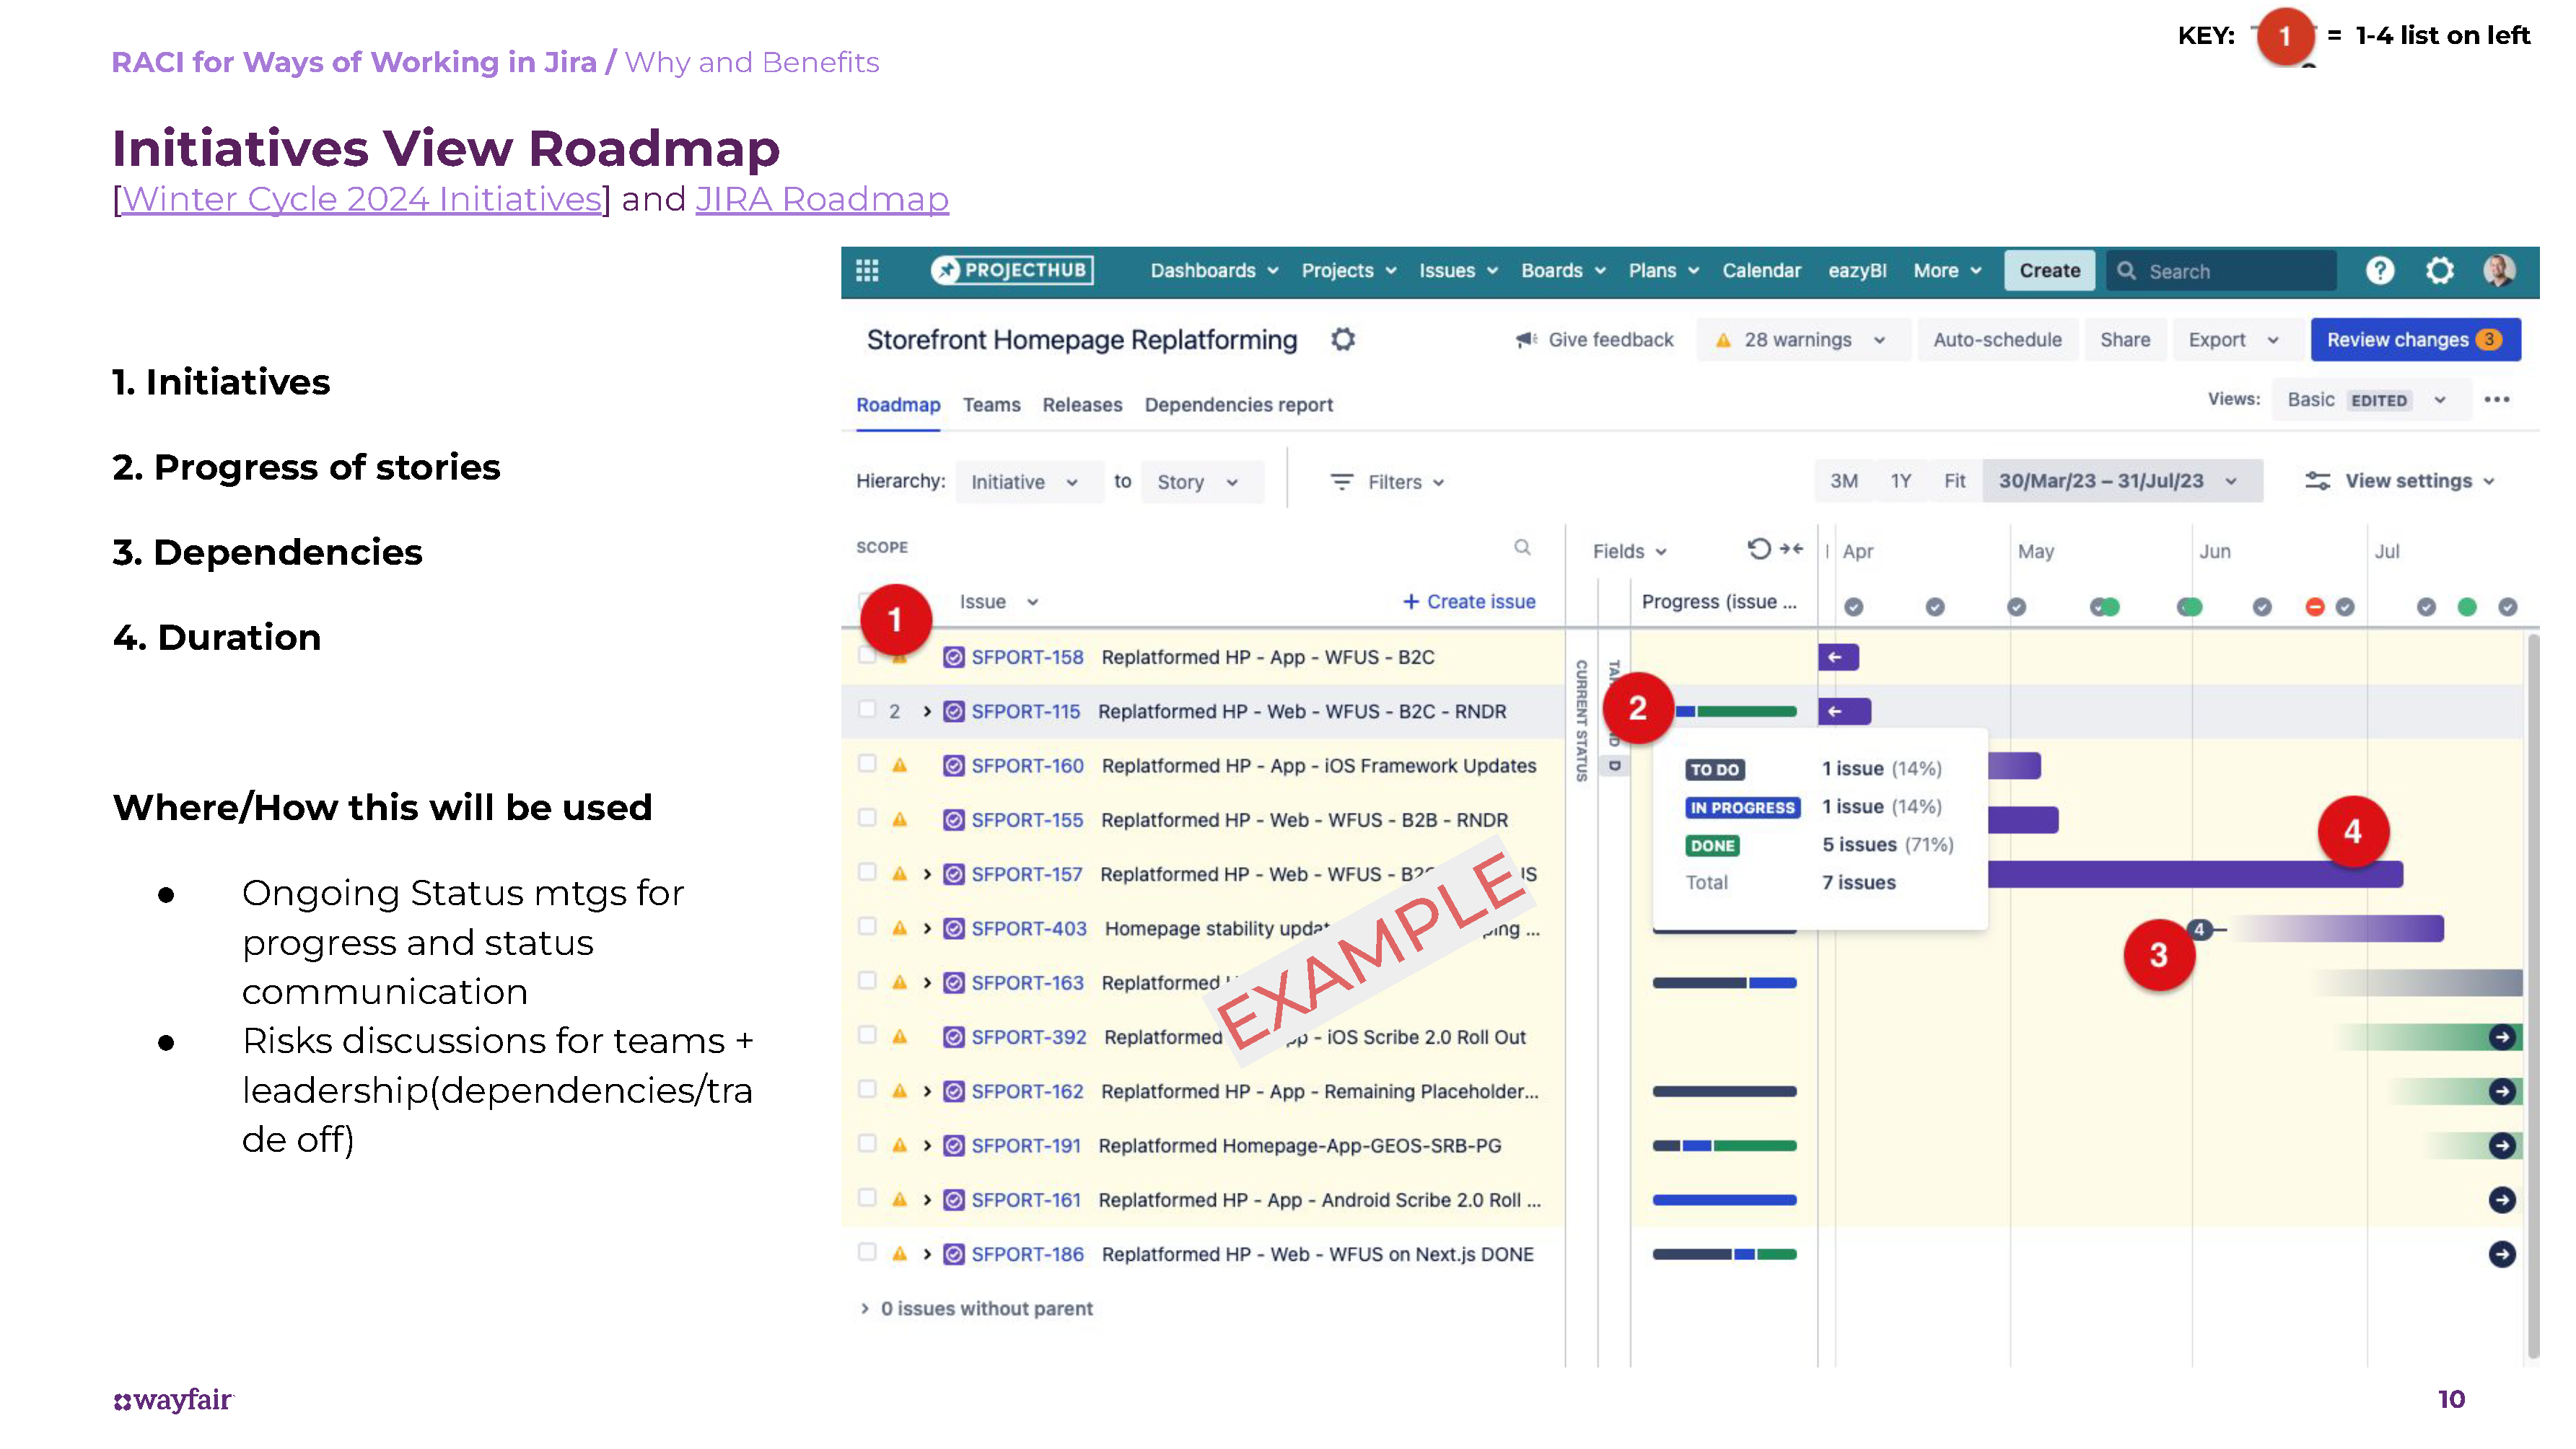Tick the checkbox for SFPORT-115
The image size is (2576, 1449).
[x=867, y=710]
